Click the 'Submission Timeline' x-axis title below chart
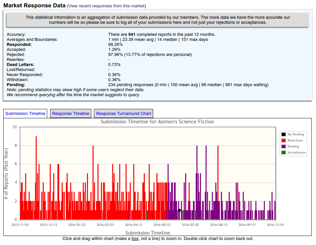The height and width of the screenshot is (245, 316). coord(148,233)
